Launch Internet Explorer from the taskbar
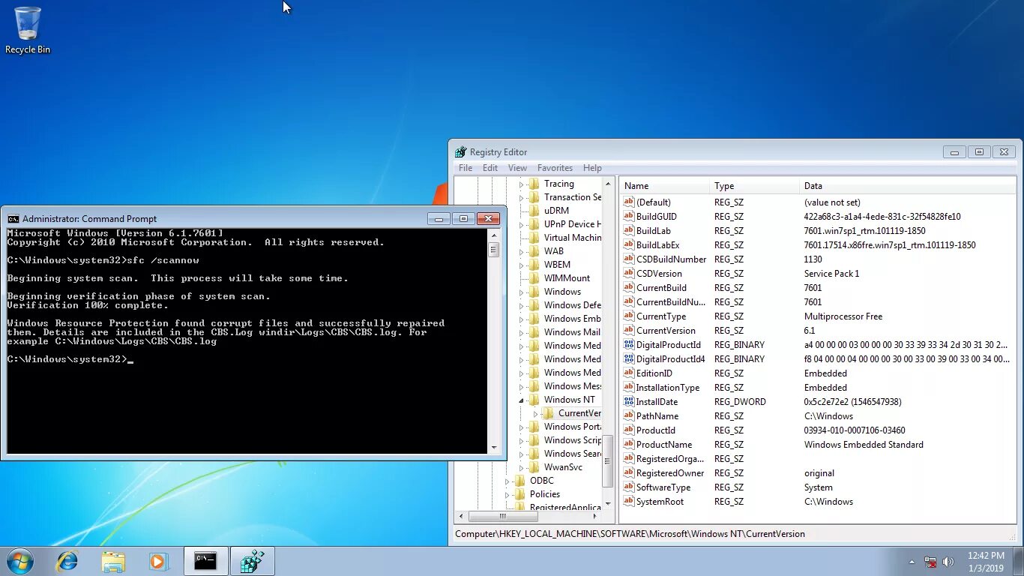This screenshot has height=576, width=1024. [x=67, y=561]
